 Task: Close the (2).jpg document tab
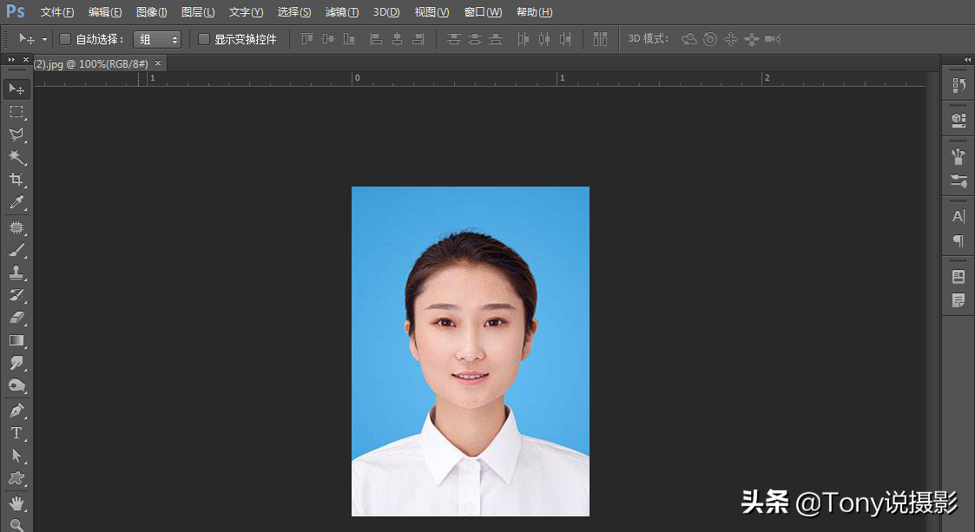click(158, 62)
